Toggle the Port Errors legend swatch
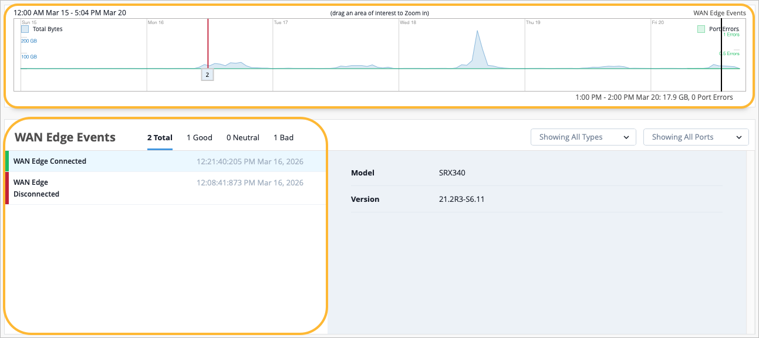The width and height of the screenshot is (759, 338). pos(701,29)
